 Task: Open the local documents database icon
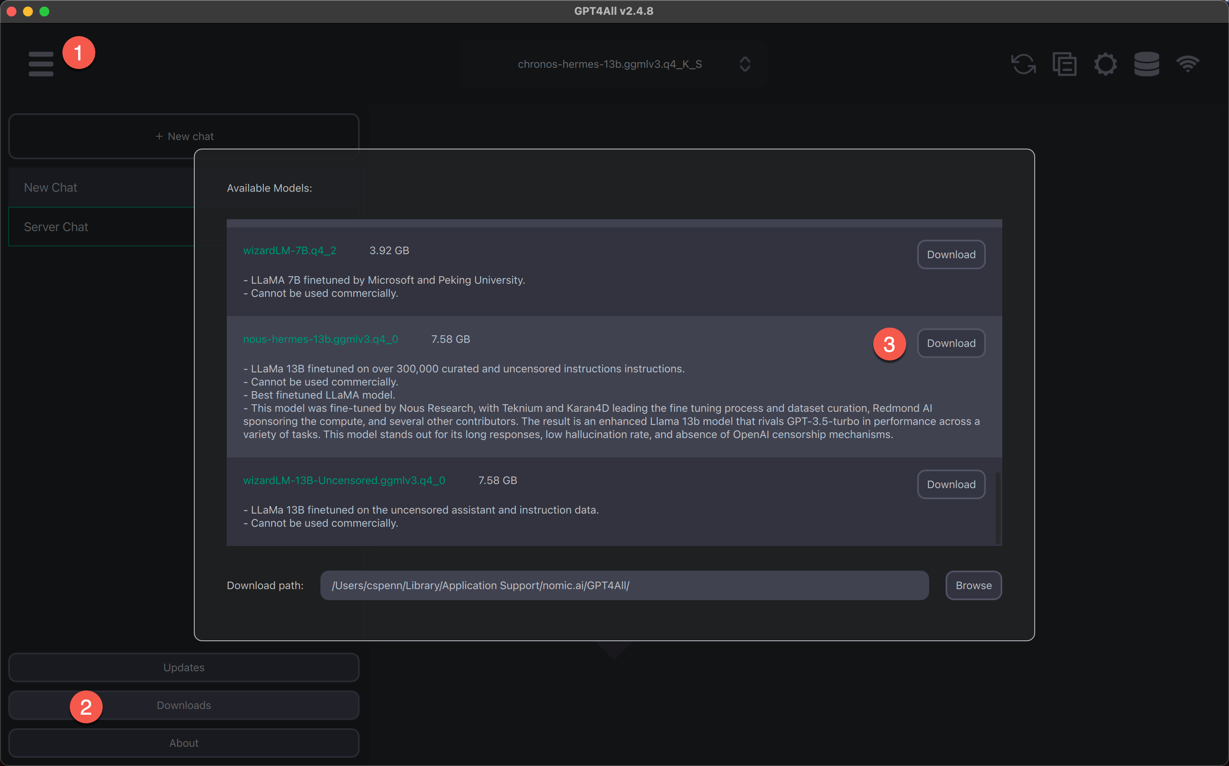point(1146,64)
